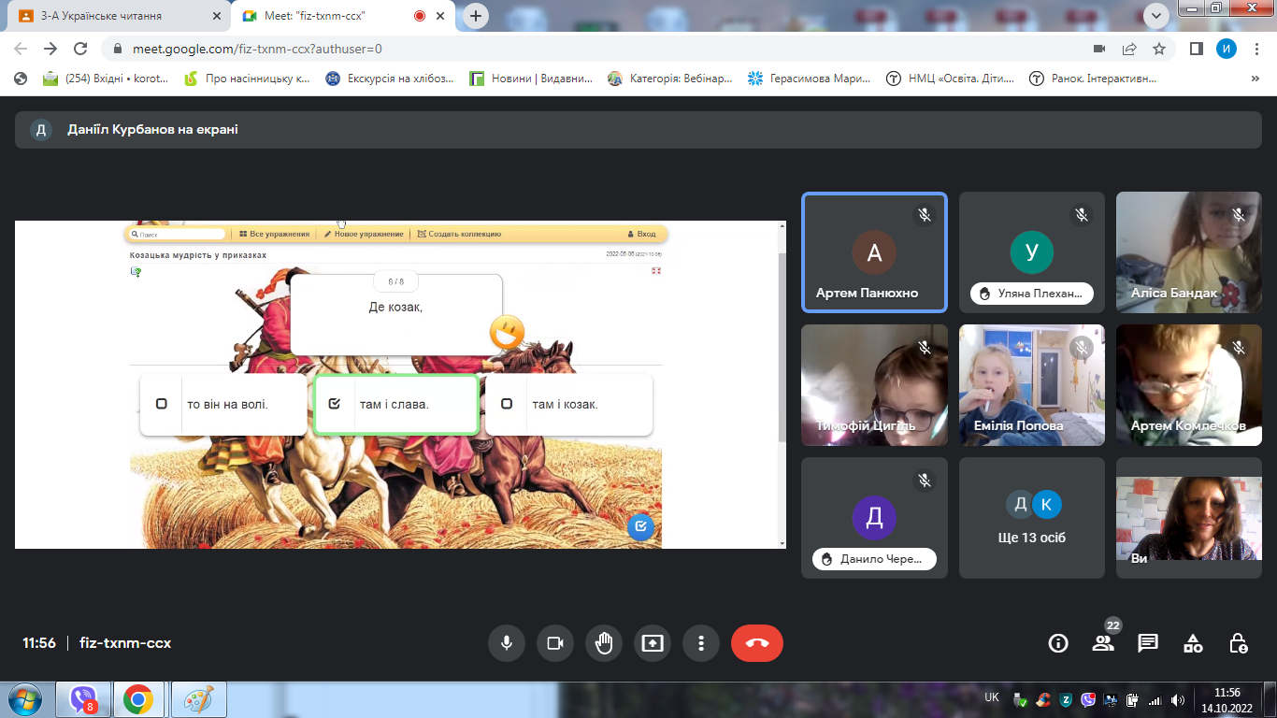Screen dimensions: 1277x718
Task: Show the participants list with 22 people
Action: (1103, 643)
